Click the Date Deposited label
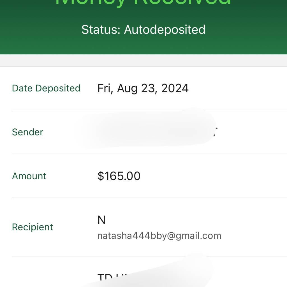This screenshot has width=287, height=287. (x=46, y=88)
